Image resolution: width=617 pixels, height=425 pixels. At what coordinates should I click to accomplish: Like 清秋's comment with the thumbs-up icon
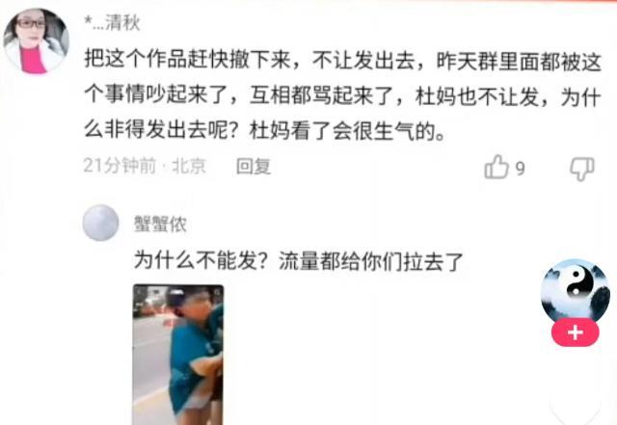pos(496,167)
